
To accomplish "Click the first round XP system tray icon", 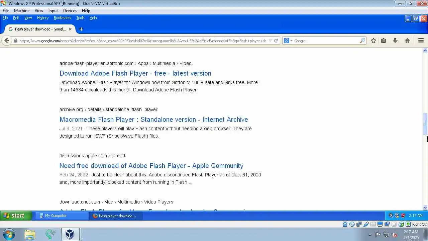I will tap(390, 216).
